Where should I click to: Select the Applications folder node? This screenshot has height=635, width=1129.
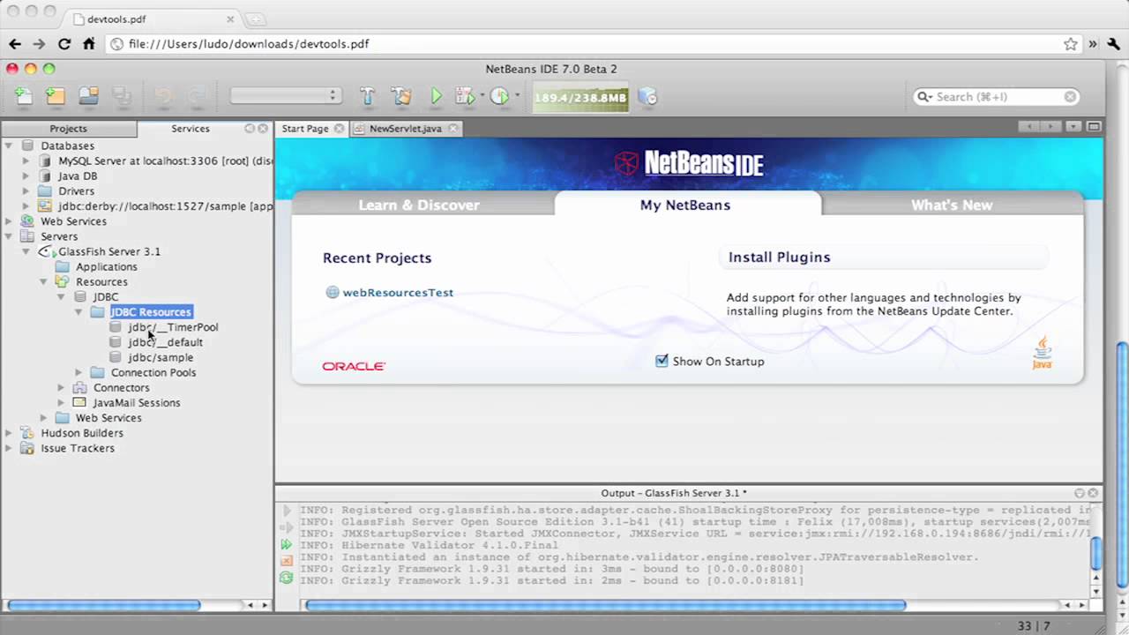click(106, 266)
